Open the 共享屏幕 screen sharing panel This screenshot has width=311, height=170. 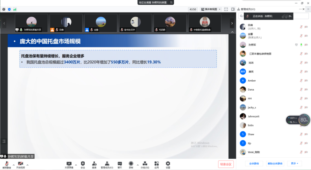[69, 164]
